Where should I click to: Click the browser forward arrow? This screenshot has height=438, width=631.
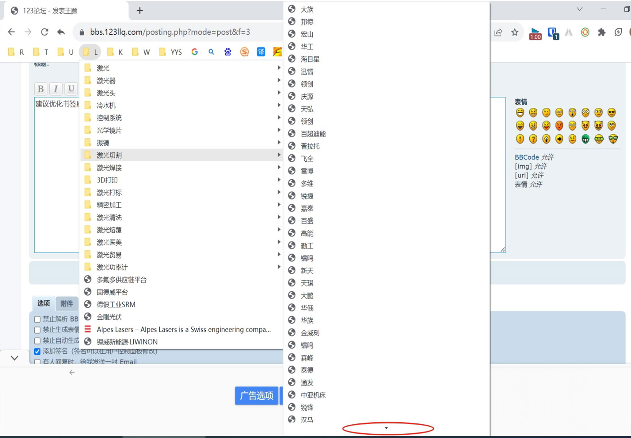pos(28,32)
